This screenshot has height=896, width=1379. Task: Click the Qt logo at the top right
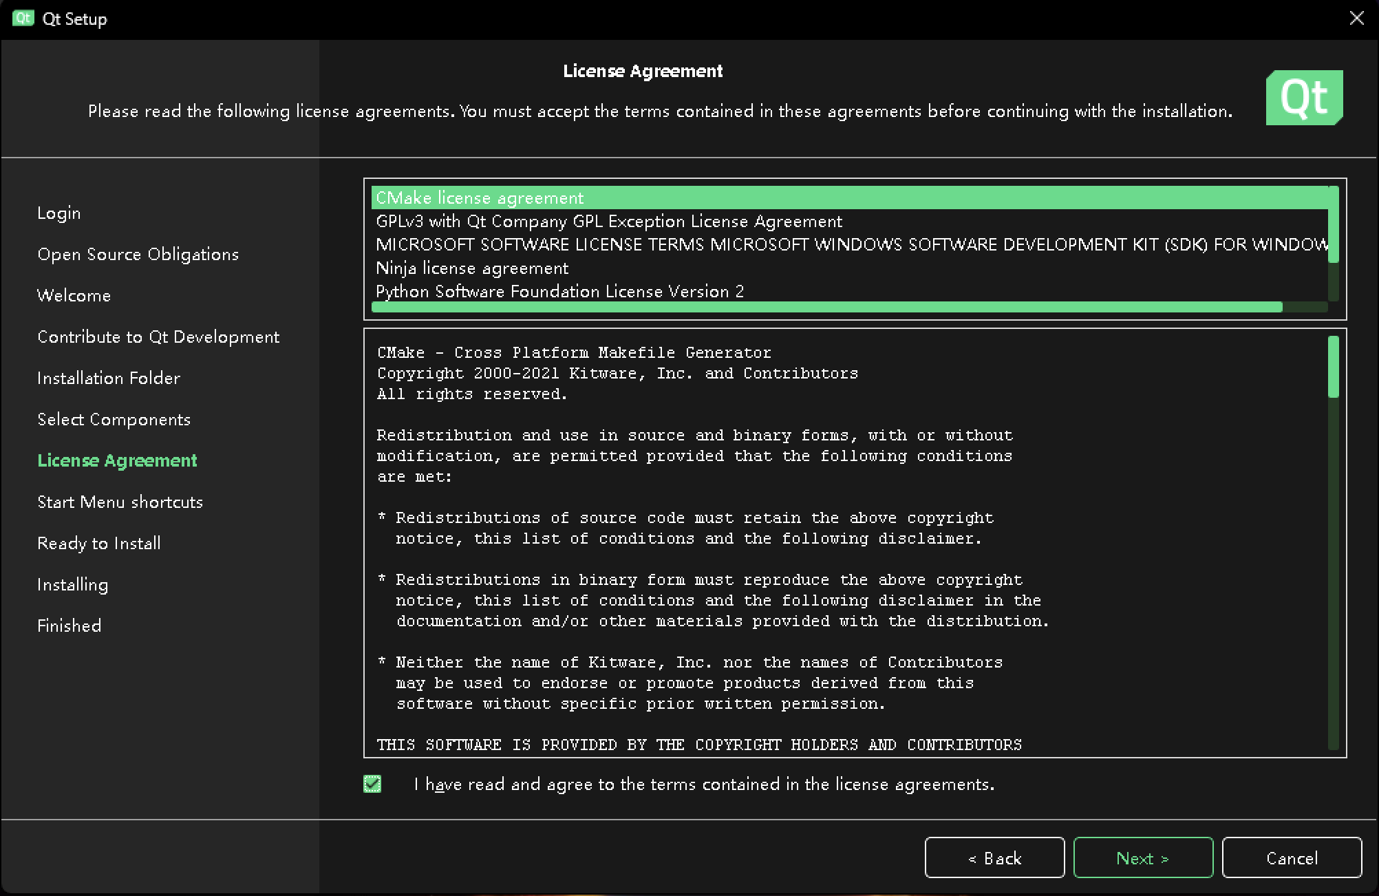[1304, 98]
